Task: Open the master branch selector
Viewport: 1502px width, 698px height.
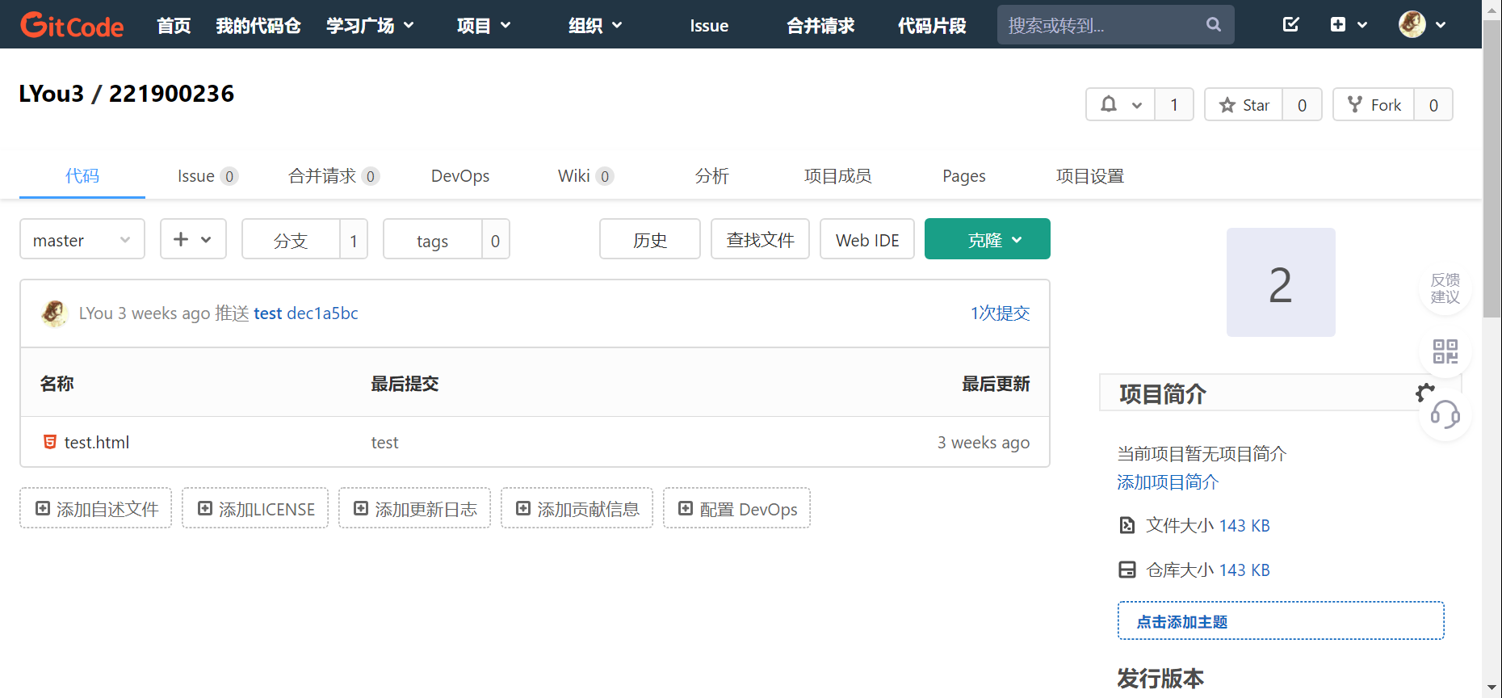Action: [x=82, y=240]
